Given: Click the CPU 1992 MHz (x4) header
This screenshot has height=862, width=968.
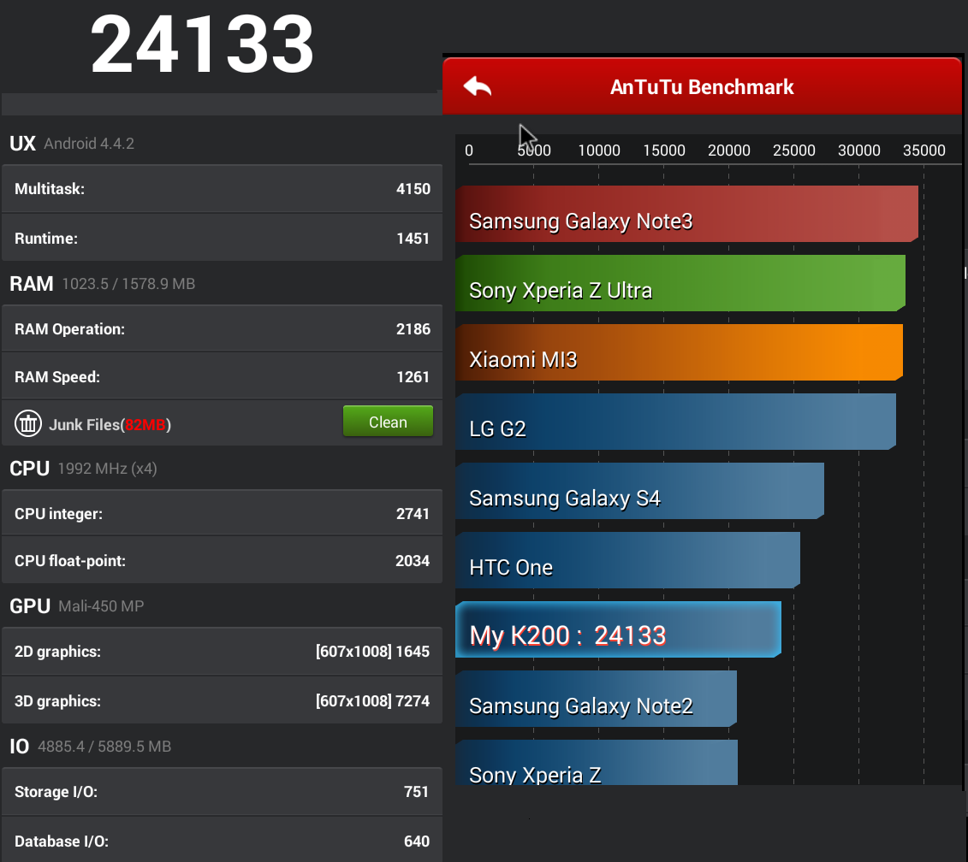Looking at the screenshot, I should pos(83,469).
